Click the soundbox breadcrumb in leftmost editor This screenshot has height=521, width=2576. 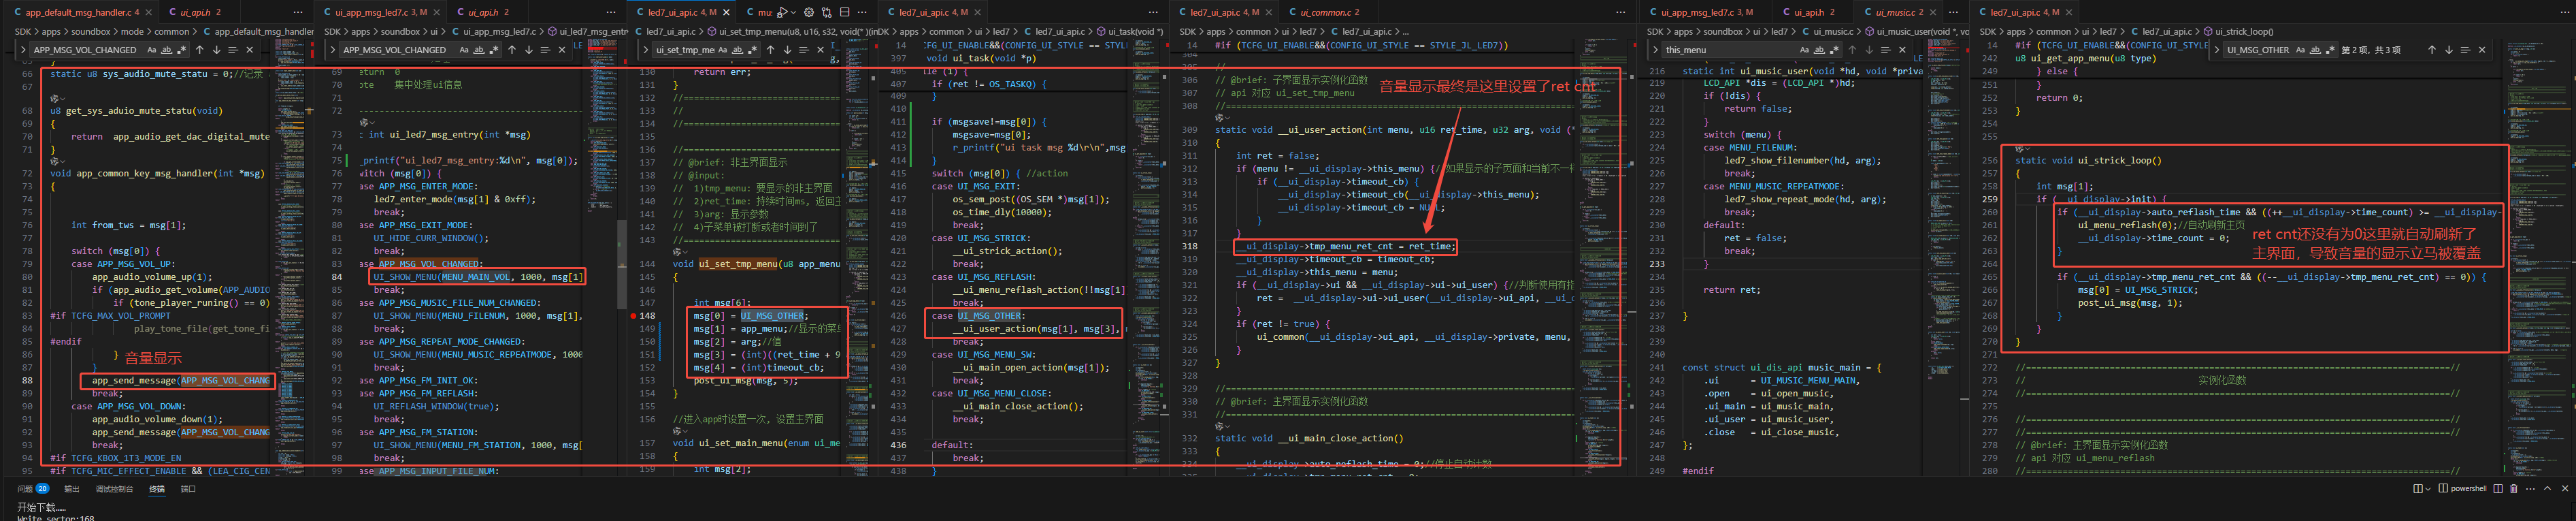point(91,32)
